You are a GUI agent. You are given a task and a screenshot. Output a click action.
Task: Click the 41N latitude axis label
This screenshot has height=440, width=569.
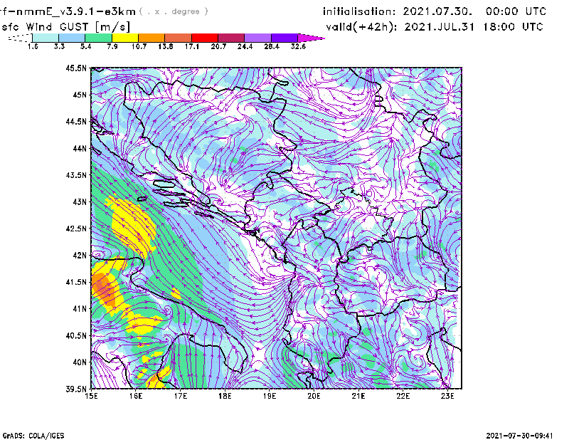[x=80, y=309]
